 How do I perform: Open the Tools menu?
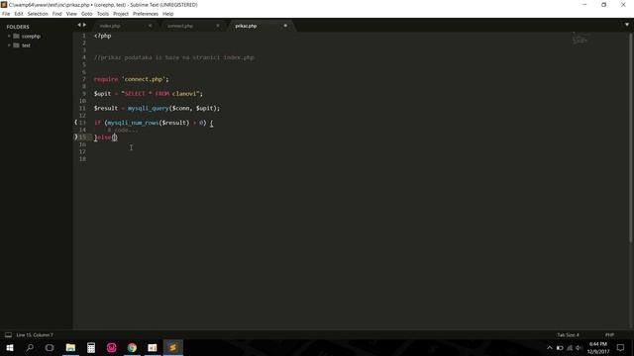click(x=103, y=14)
